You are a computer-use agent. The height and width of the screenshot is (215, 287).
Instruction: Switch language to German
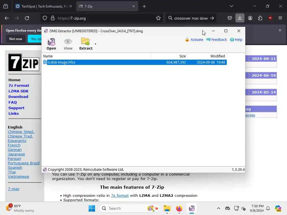pos(15,150)
